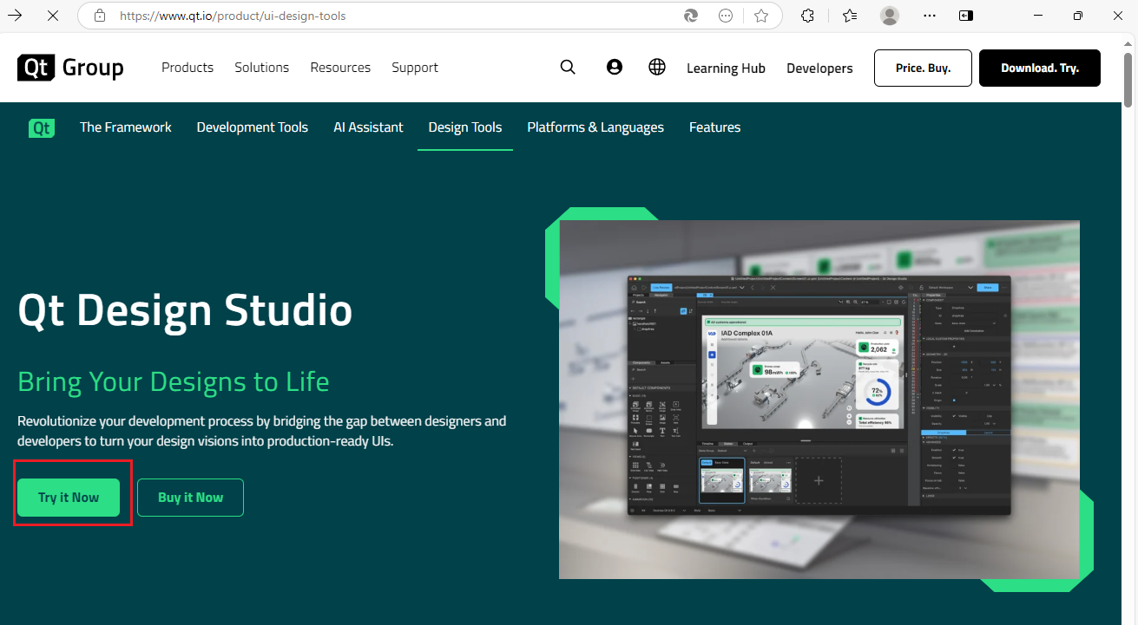The width and height of the screenshot is (1138, 625).
Task: Click the small green Qt logo
Action: (42, 128)
